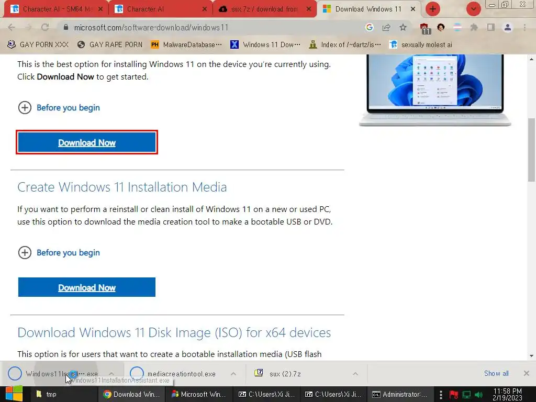This screenshot has width=536, height=402.
Task: Open the Windows Start button
Action: click(14, 394)
